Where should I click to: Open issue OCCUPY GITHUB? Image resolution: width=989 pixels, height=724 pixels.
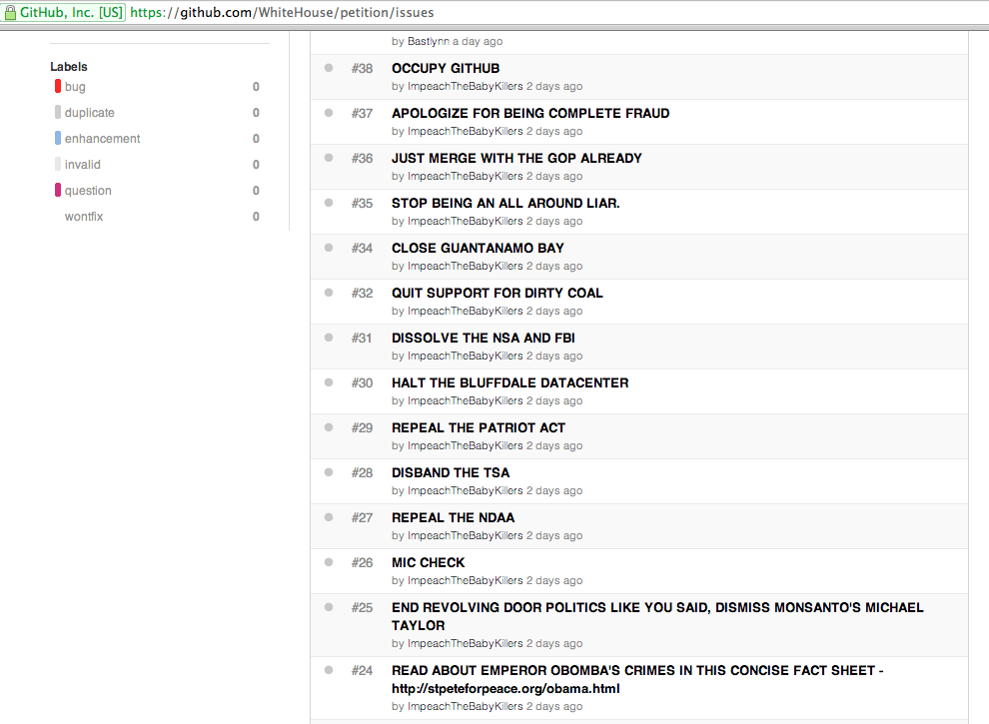446,68
